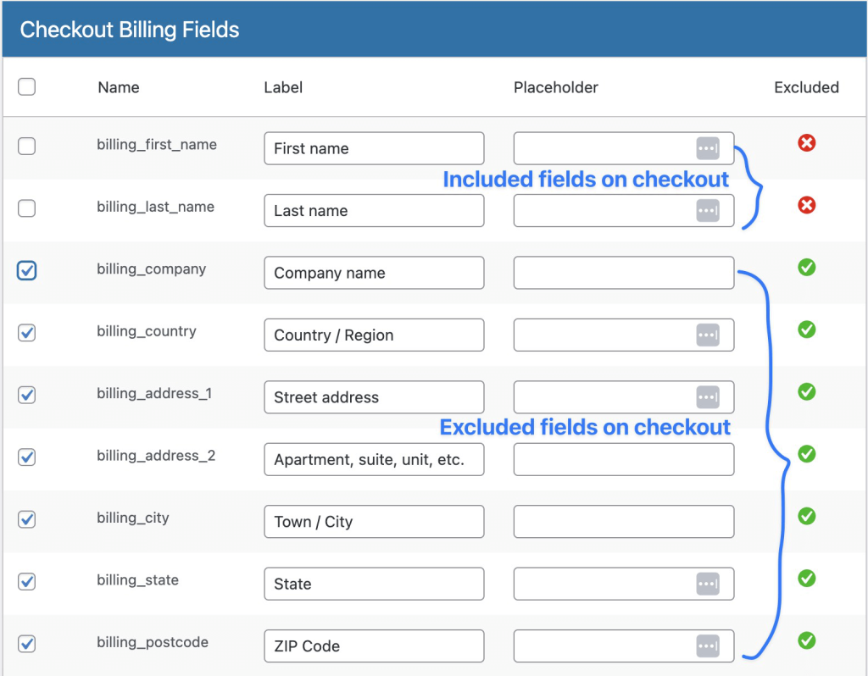Click the dots icon in Street address placeholder
The image size is (868, 676).
[708, 397]
